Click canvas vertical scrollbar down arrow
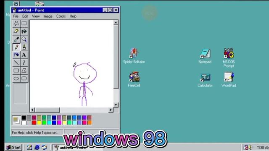Screen dimensions: 269x151 click(116, 105)
